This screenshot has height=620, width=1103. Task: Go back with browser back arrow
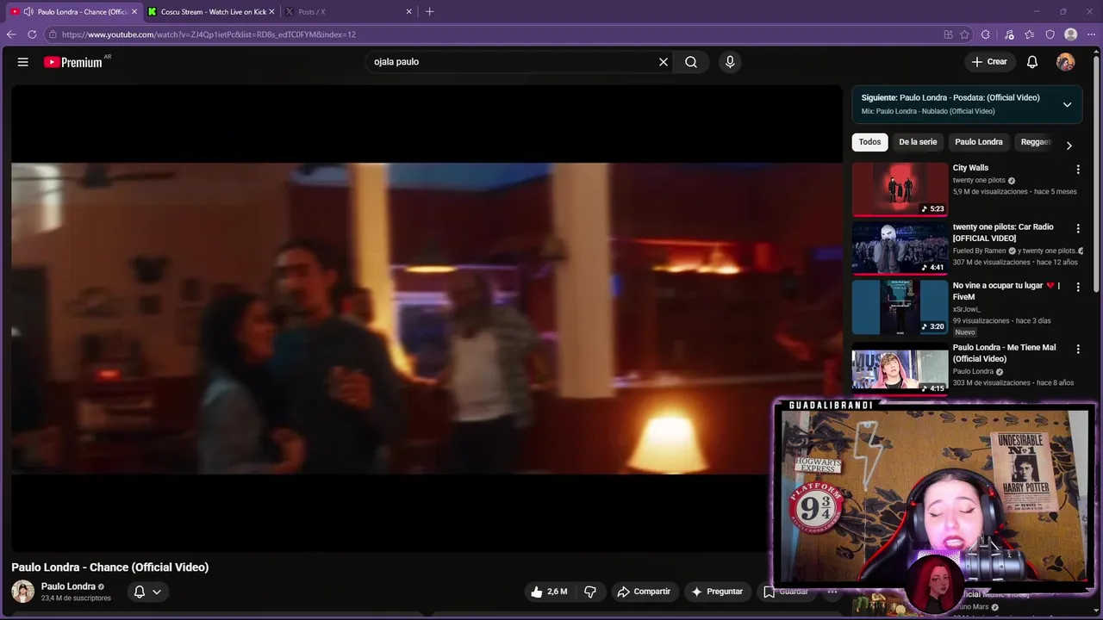click(x=11, y=34)
